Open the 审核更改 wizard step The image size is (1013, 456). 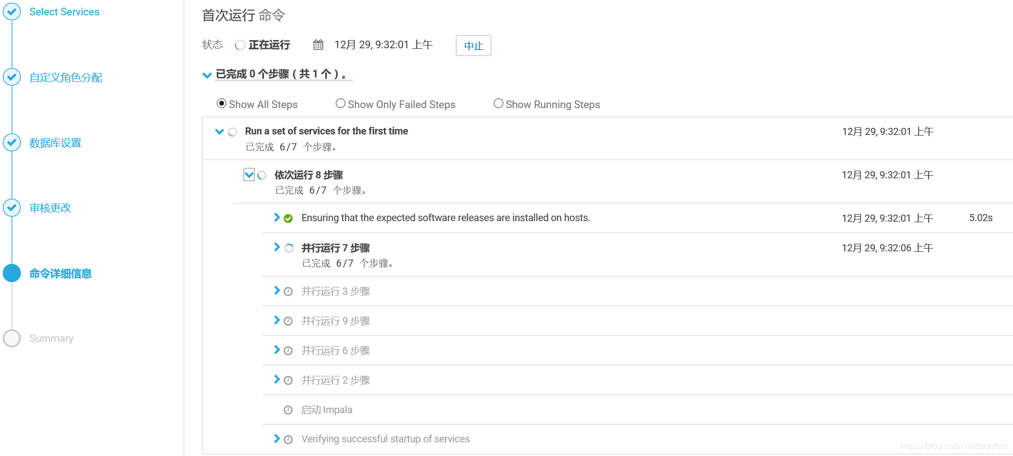(50, 208)
